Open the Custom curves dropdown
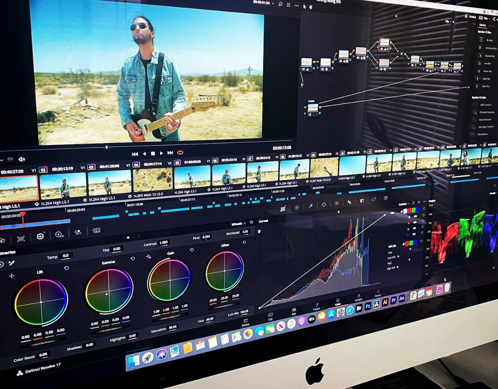Viewport: 498px width, 389px height. pos(404,204)
